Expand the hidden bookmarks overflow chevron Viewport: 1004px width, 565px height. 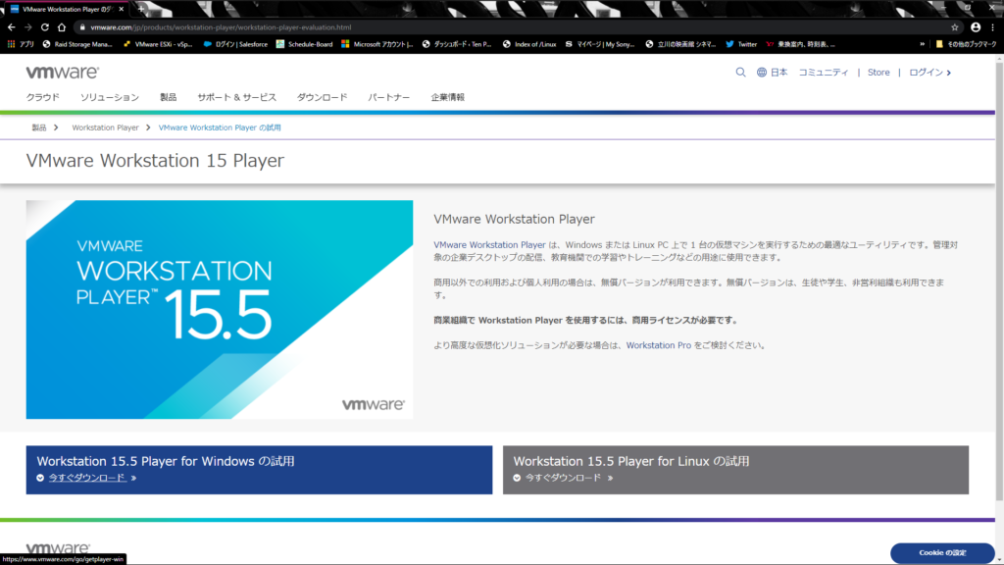[x=922, y=44]
